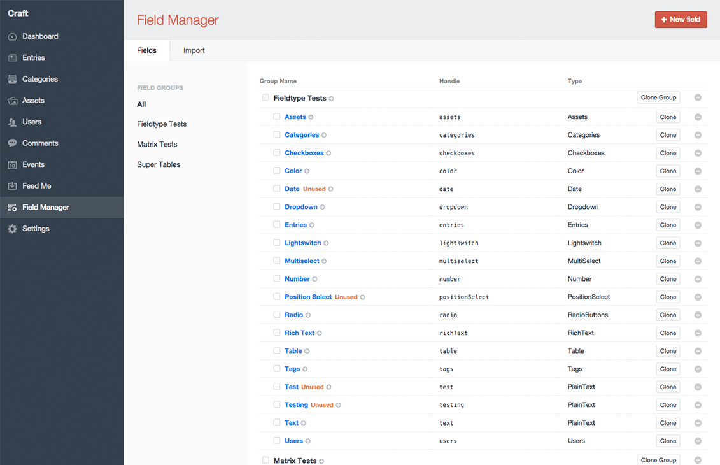Open the delete menu for the Assets row
The height and width of the screenshot is (465, 720).
tap(698, 117)
